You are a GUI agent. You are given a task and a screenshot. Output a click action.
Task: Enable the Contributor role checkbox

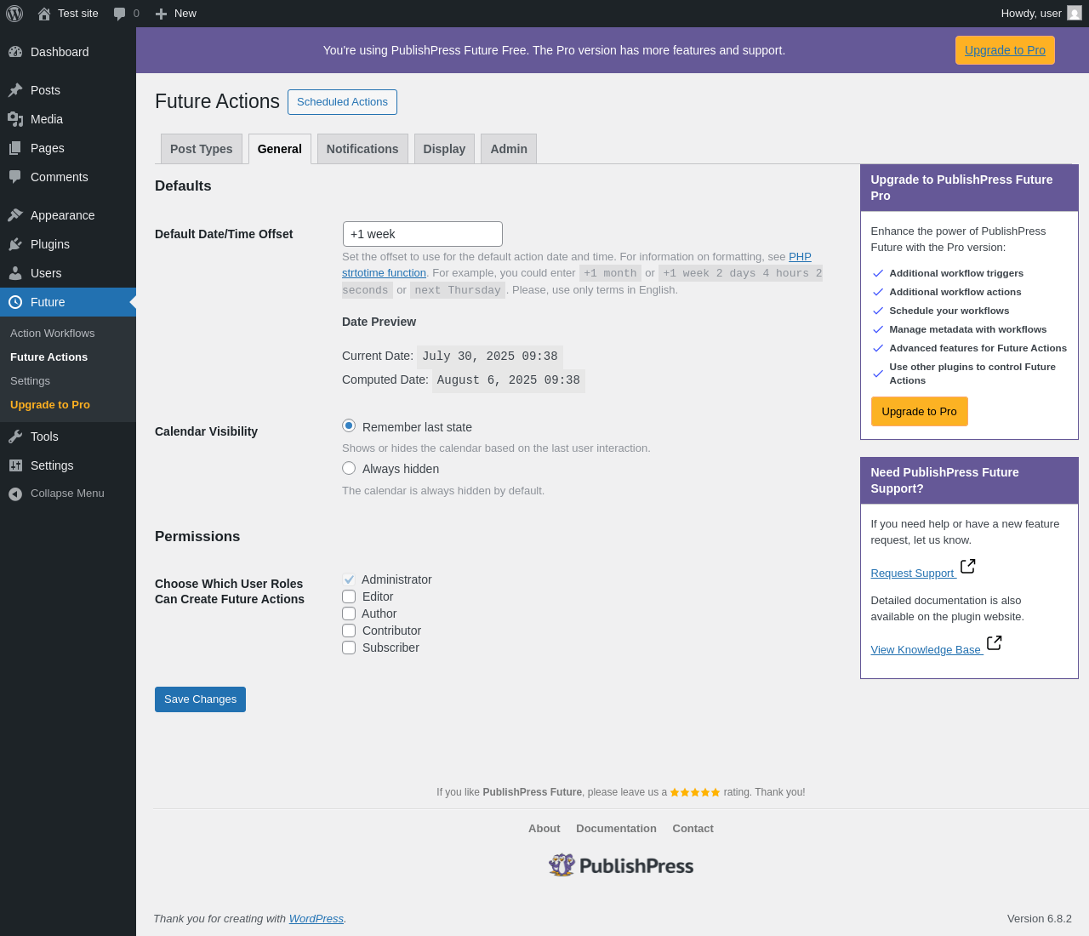pyautogui.click(x=349, y=631)
